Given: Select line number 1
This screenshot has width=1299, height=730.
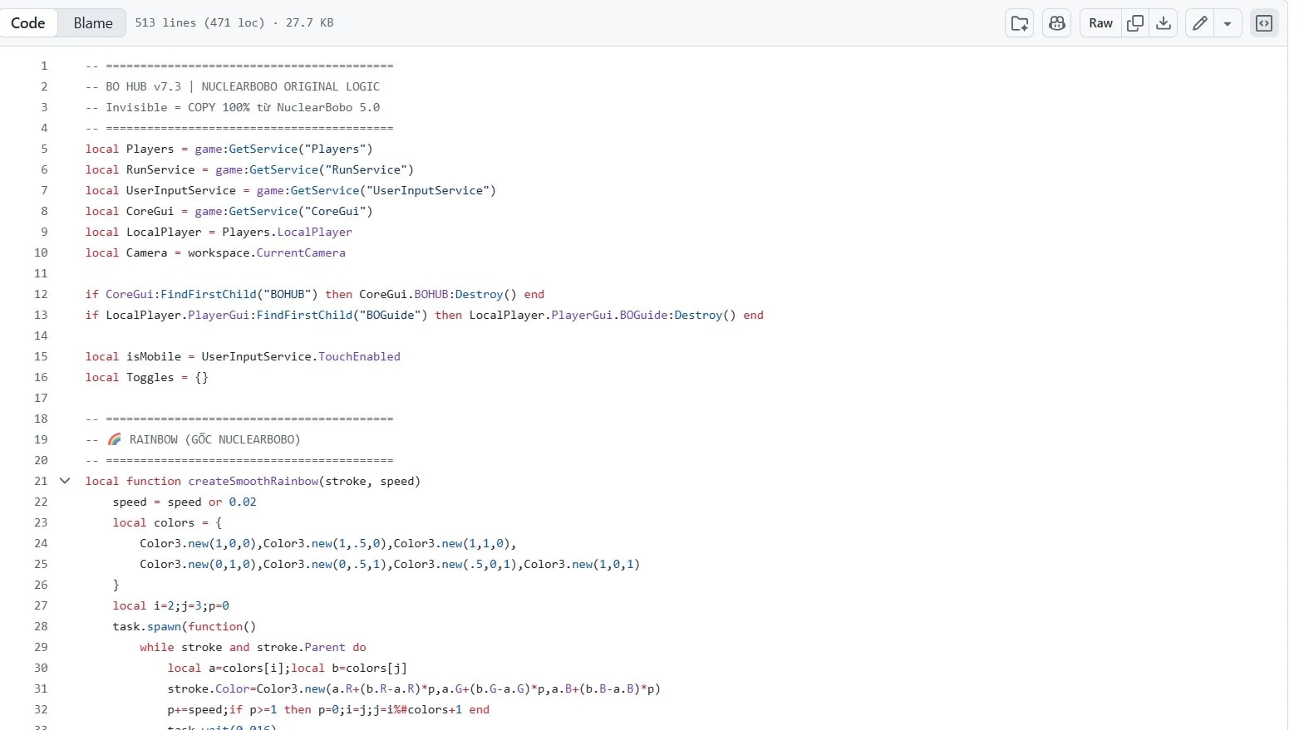Looking at the screenshot, I should click(44, 66).
